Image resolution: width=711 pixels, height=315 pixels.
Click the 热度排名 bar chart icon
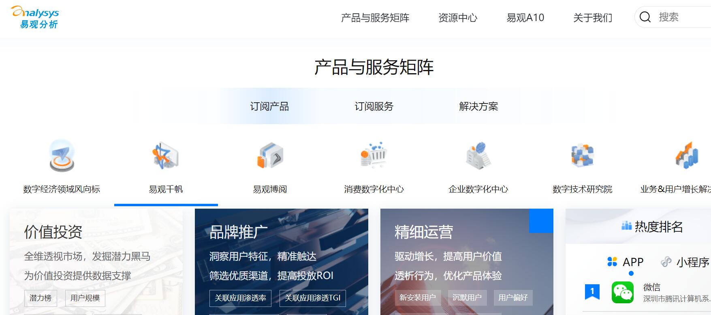pyautogui.click(x=626, y=226)
